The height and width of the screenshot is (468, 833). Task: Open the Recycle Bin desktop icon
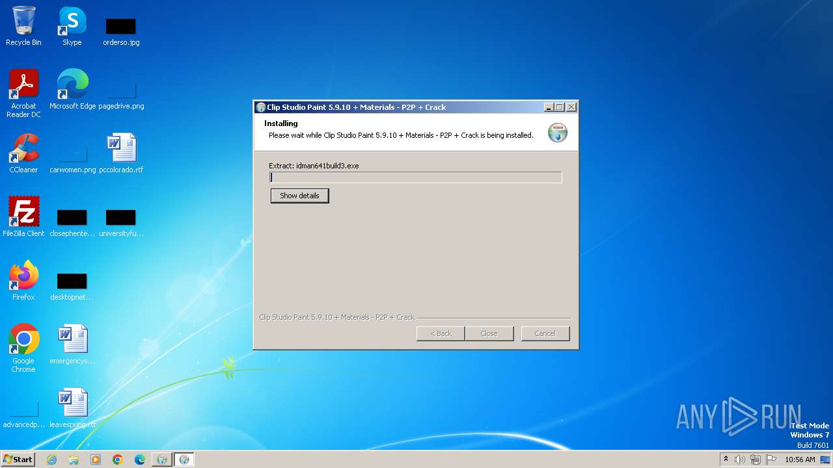(x=23, y=26)
